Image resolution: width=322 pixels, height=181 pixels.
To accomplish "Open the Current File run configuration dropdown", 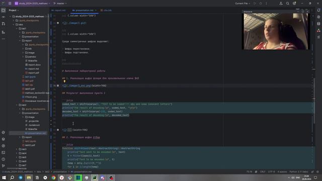I will click(243, 4).
